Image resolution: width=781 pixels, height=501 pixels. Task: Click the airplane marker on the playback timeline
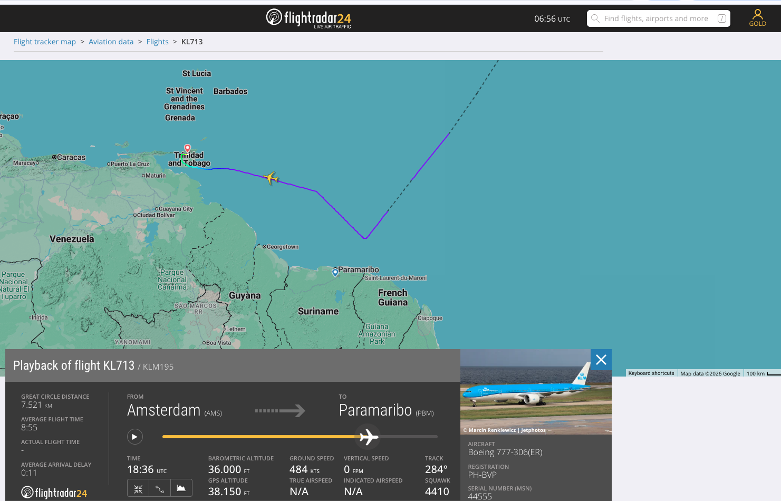[x=369, y=437]
